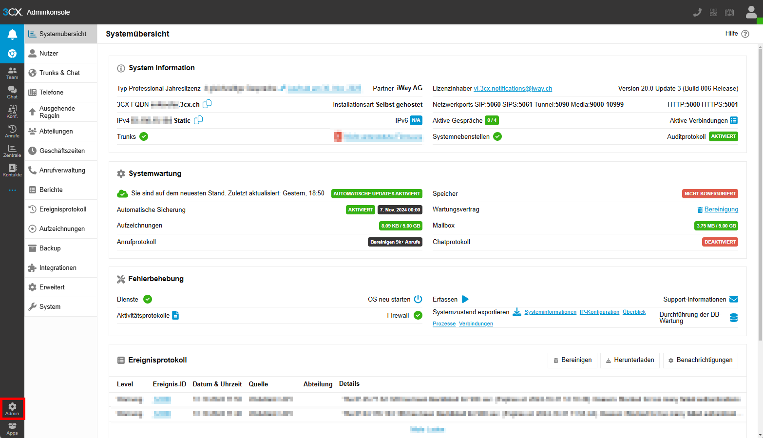Open the notifications bell icon
Image resolution: width=763 pixels, height=438 pixels.
[x=12, y=34]
